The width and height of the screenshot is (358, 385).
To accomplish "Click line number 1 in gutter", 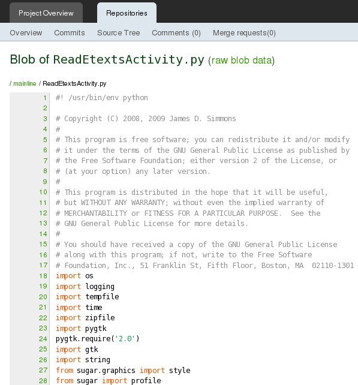I will point(45,98).
